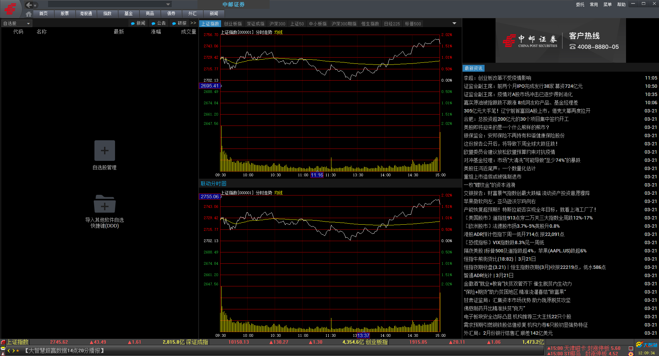659x356 pixels.
Task: Expand the index tab list dropdown arrow
Action: click(x=454, y=23)
